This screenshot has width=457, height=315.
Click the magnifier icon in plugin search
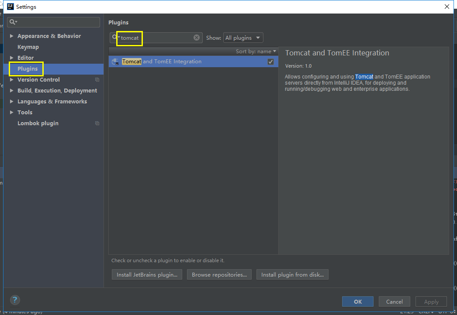tap(114, 38)
